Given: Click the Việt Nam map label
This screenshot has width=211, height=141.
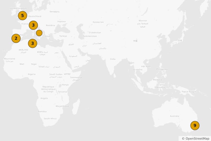Looking at the screenshot, I should pyautogui.click(x=146, y=66).
